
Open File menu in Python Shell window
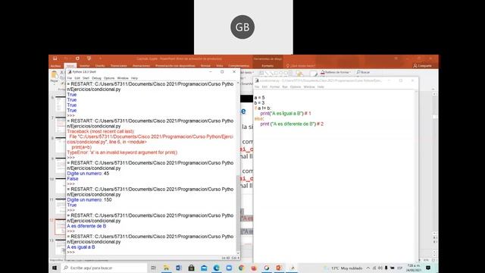pyautogui.click(x=70, y=78)
